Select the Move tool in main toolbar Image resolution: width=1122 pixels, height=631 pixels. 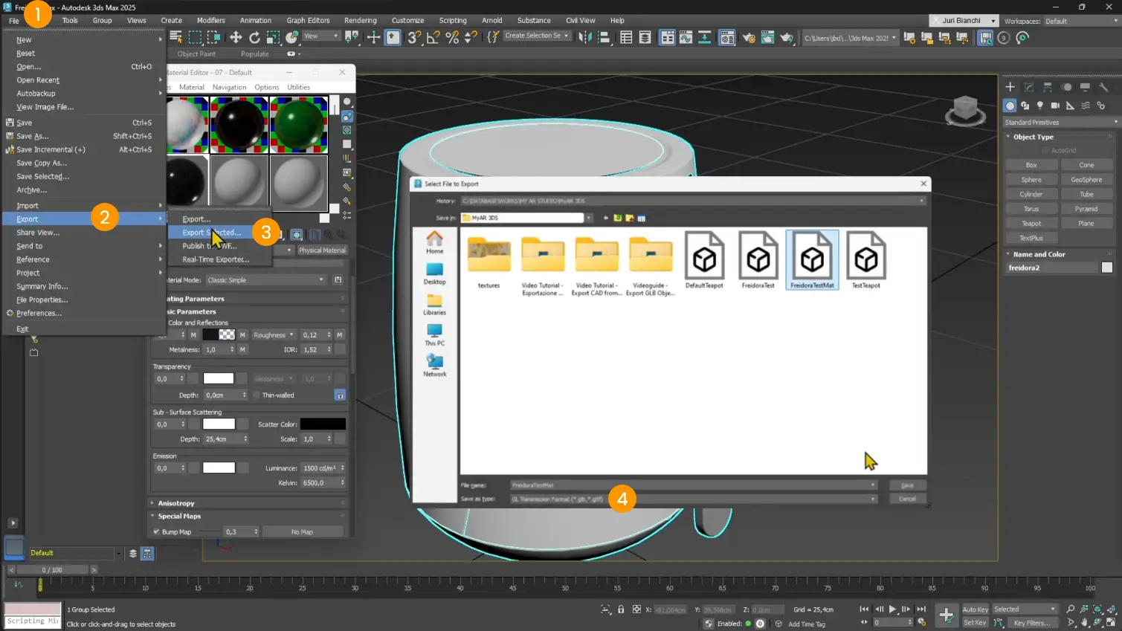point(235,37)
